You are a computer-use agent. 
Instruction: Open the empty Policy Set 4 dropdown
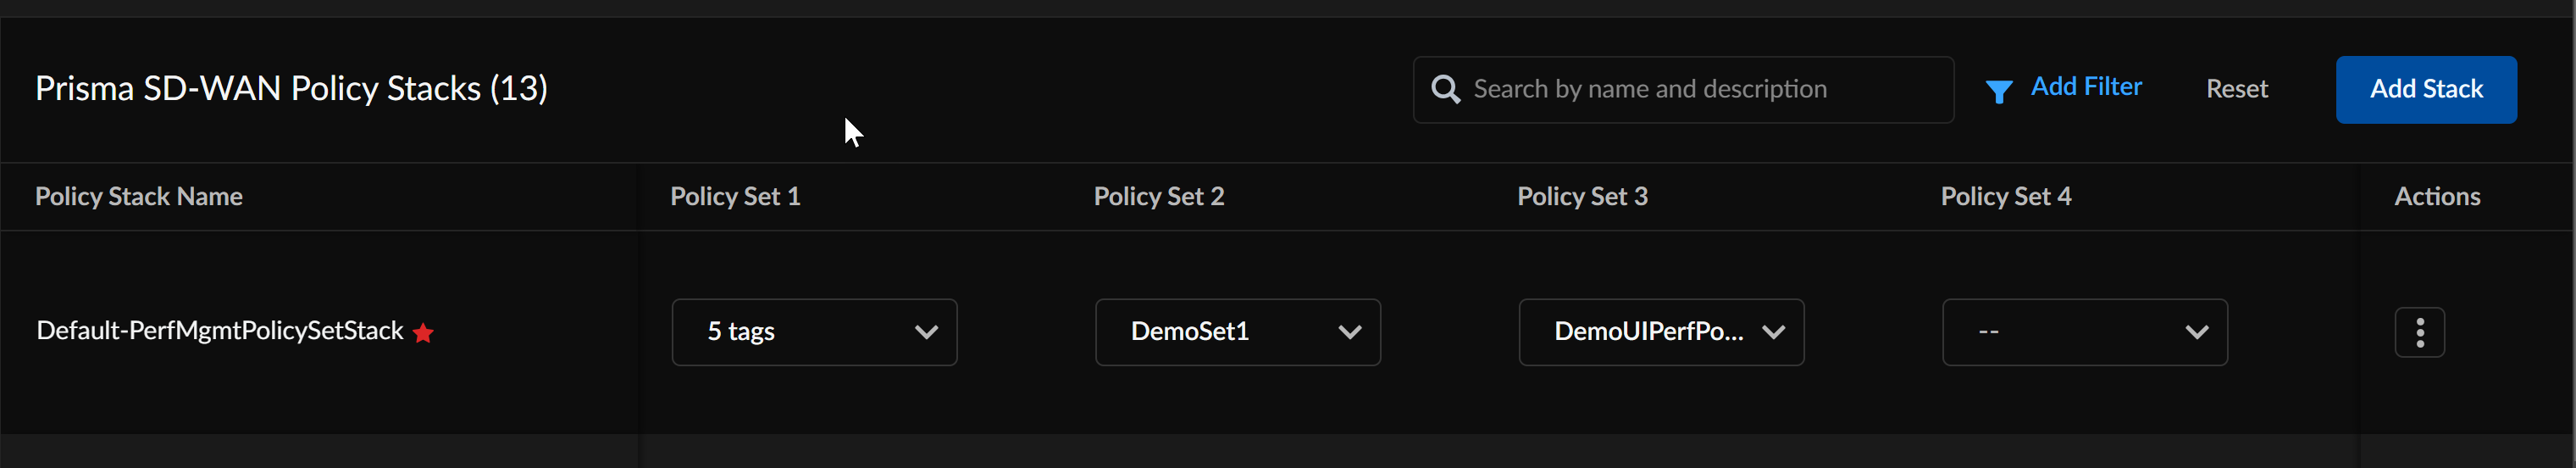point(2070,332)
